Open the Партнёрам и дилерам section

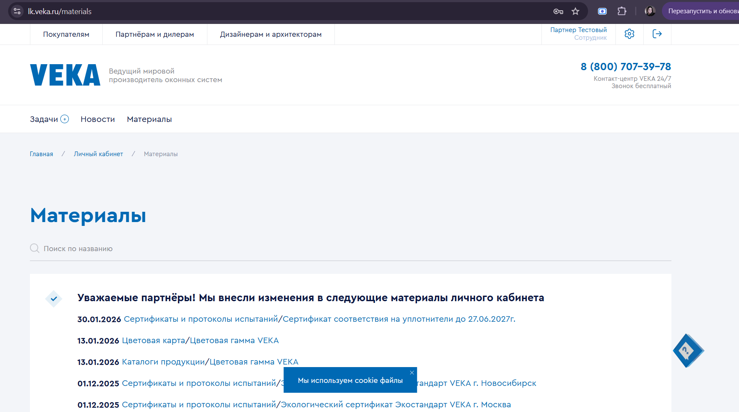tap(155, 34)
